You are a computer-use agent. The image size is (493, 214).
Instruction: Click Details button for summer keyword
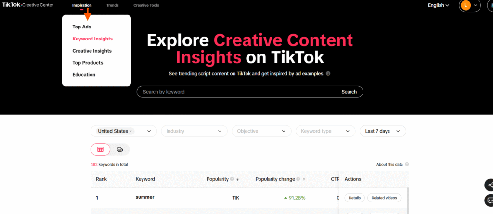click(354, 198)
